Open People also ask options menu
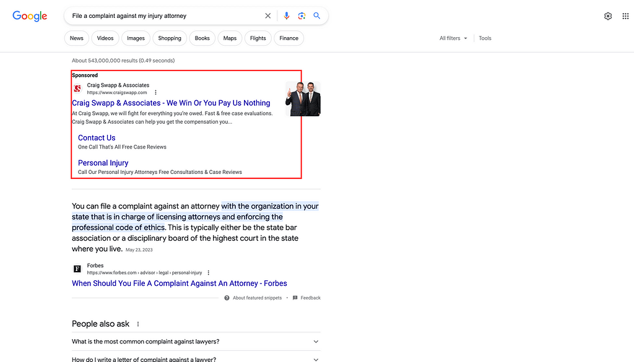The width and height of the screenshot is (634, 362). coord(138,324)
